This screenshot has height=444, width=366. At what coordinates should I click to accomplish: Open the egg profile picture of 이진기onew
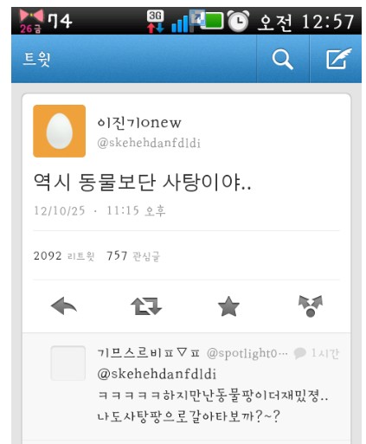coord(59,131)
